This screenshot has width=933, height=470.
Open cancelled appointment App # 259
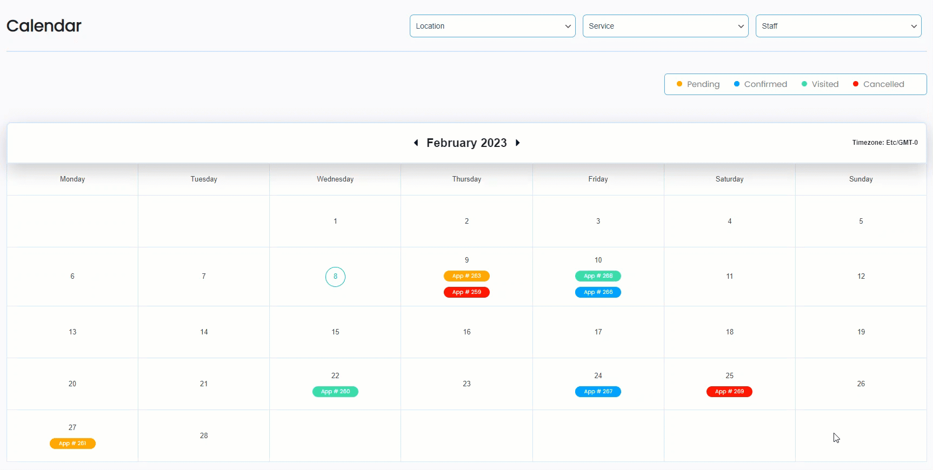pos(466,292)
